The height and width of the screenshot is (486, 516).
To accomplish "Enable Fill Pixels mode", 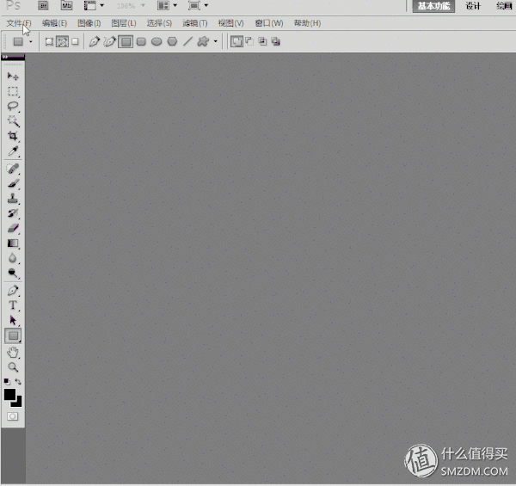I will pyautogui.click(x=76, y=41).
